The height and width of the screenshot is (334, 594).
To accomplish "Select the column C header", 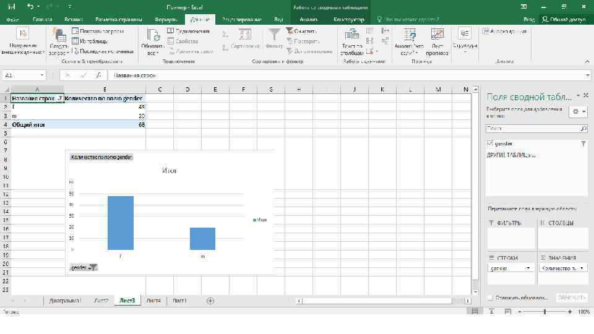I will (x=160, y=89).
